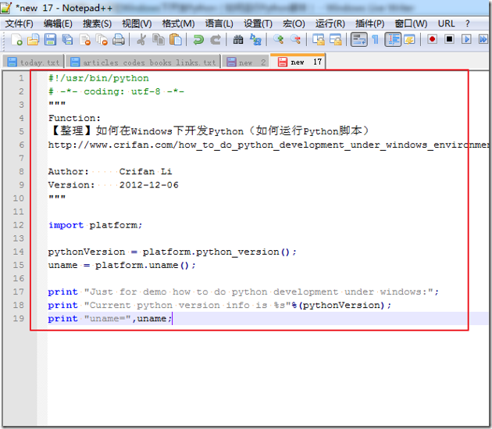The height and width of the screenshot is (429, 492).
Task: Open the 插件(P) menu
Action: pyautogui.click(x=369, y=24)
